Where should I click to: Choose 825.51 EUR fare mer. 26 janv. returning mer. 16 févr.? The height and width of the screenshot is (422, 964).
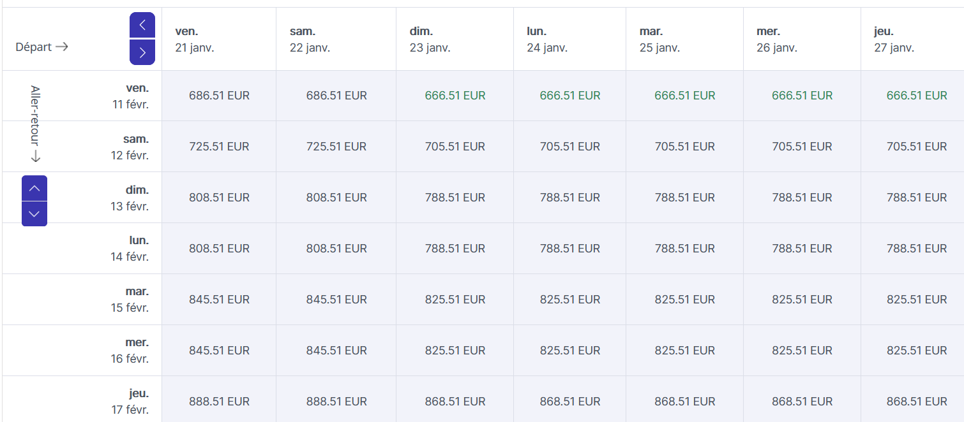tap(802, 351)
